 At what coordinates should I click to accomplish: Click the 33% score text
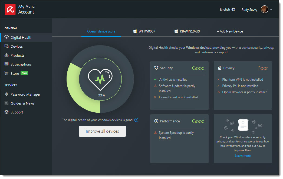pos(101,95)
